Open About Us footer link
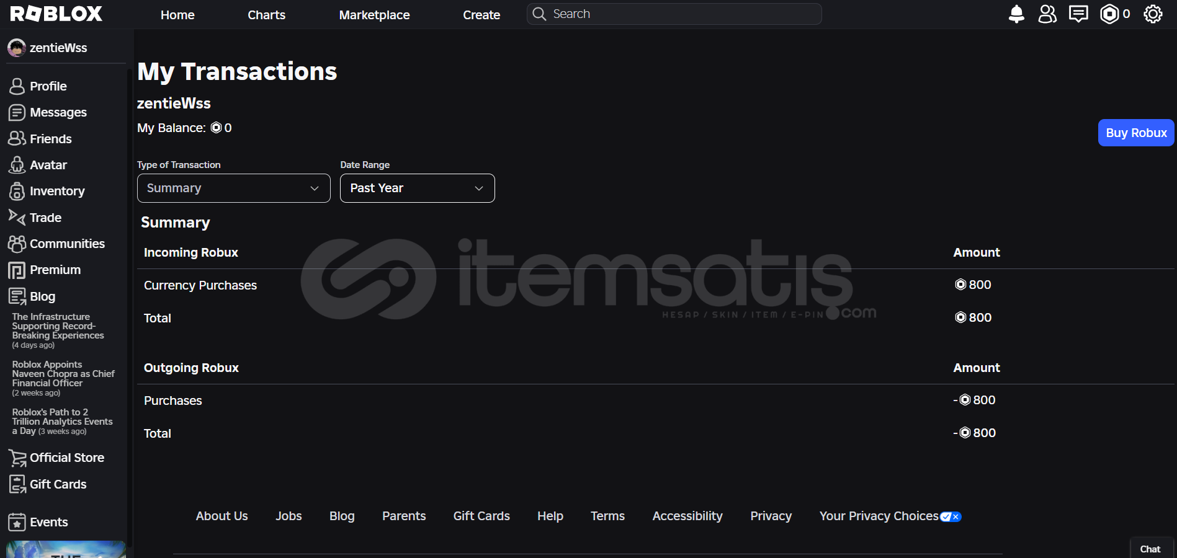This screenshot has width=1177, height=558. tap(222, 516)
